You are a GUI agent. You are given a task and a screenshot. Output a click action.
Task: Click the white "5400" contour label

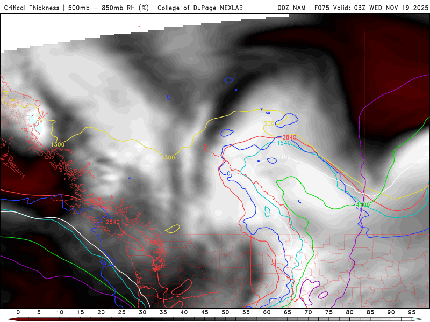click(x=284, y=157)
